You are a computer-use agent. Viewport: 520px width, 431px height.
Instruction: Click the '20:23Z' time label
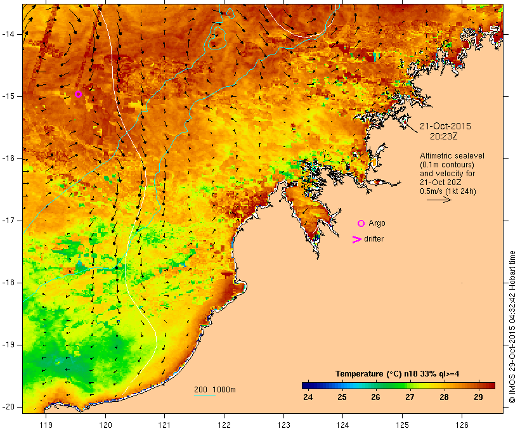point(444,136)
